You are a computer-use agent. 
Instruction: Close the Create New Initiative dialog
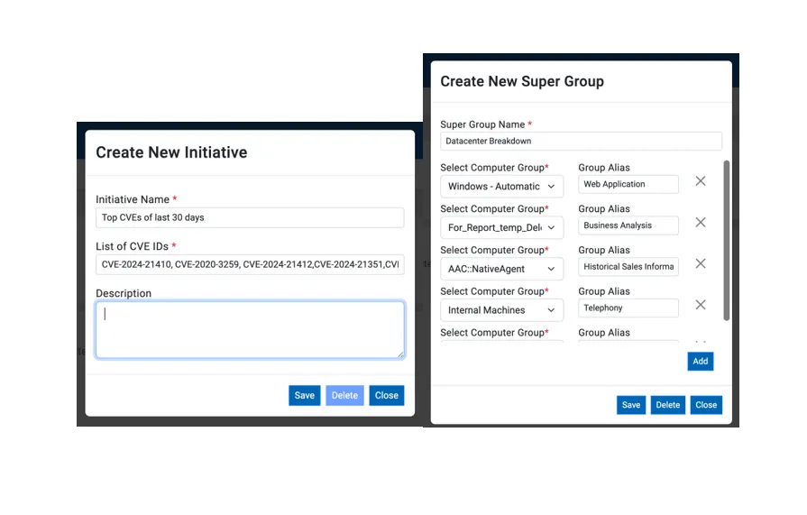[x=386, y=395]
